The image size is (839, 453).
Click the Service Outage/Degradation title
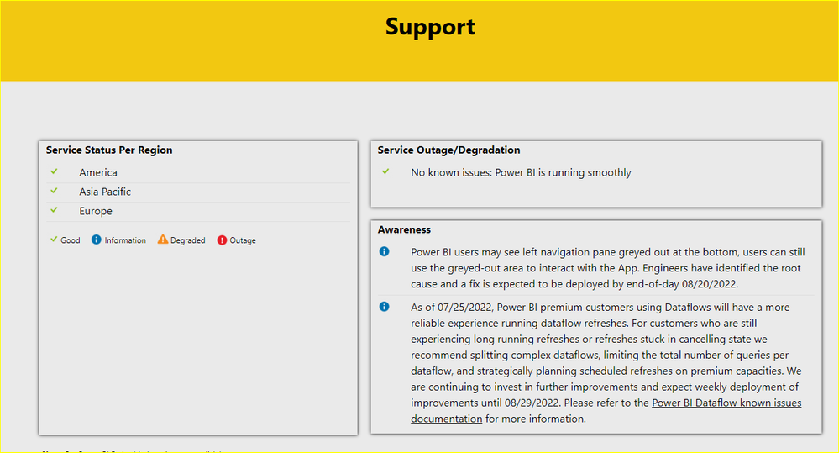click(448, 150)
